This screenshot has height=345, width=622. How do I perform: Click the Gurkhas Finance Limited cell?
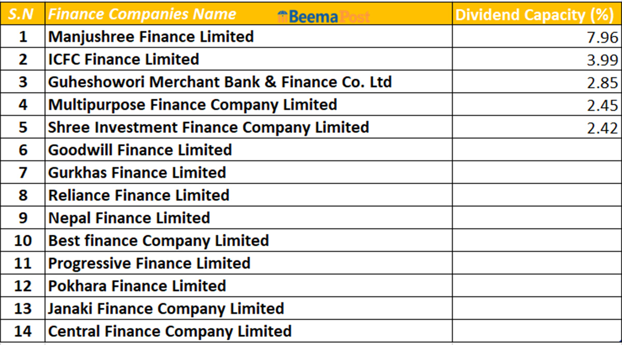tap(137, 173)
